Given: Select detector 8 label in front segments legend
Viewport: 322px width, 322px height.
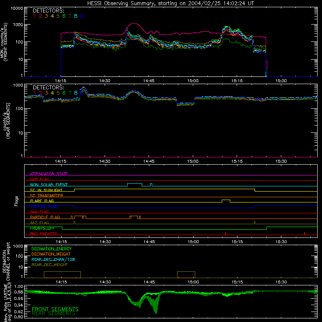Looking at the screenshot, I should [x=76, y=16].
